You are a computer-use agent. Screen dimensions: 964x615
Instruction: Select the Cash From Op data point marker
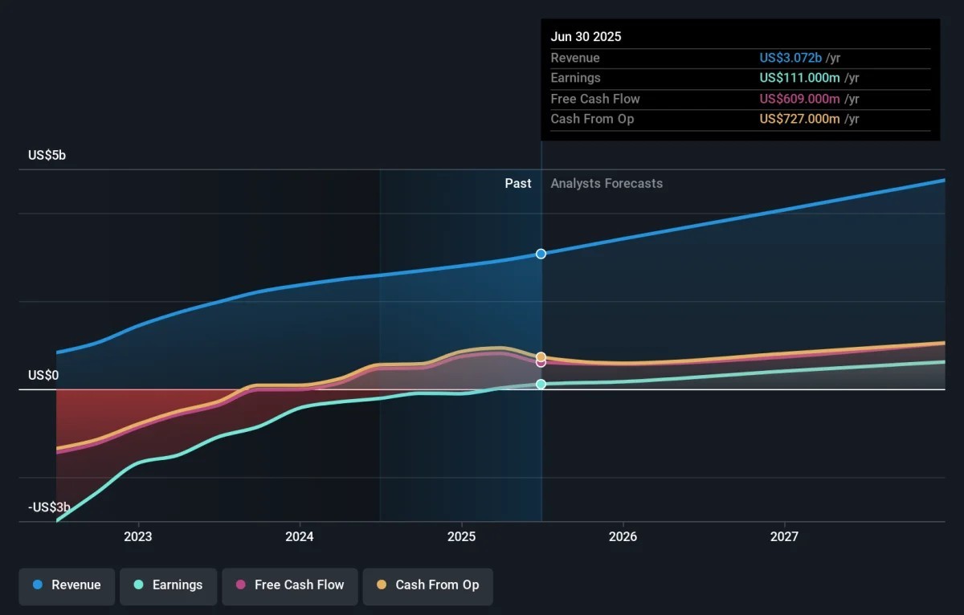coord(541,356)
